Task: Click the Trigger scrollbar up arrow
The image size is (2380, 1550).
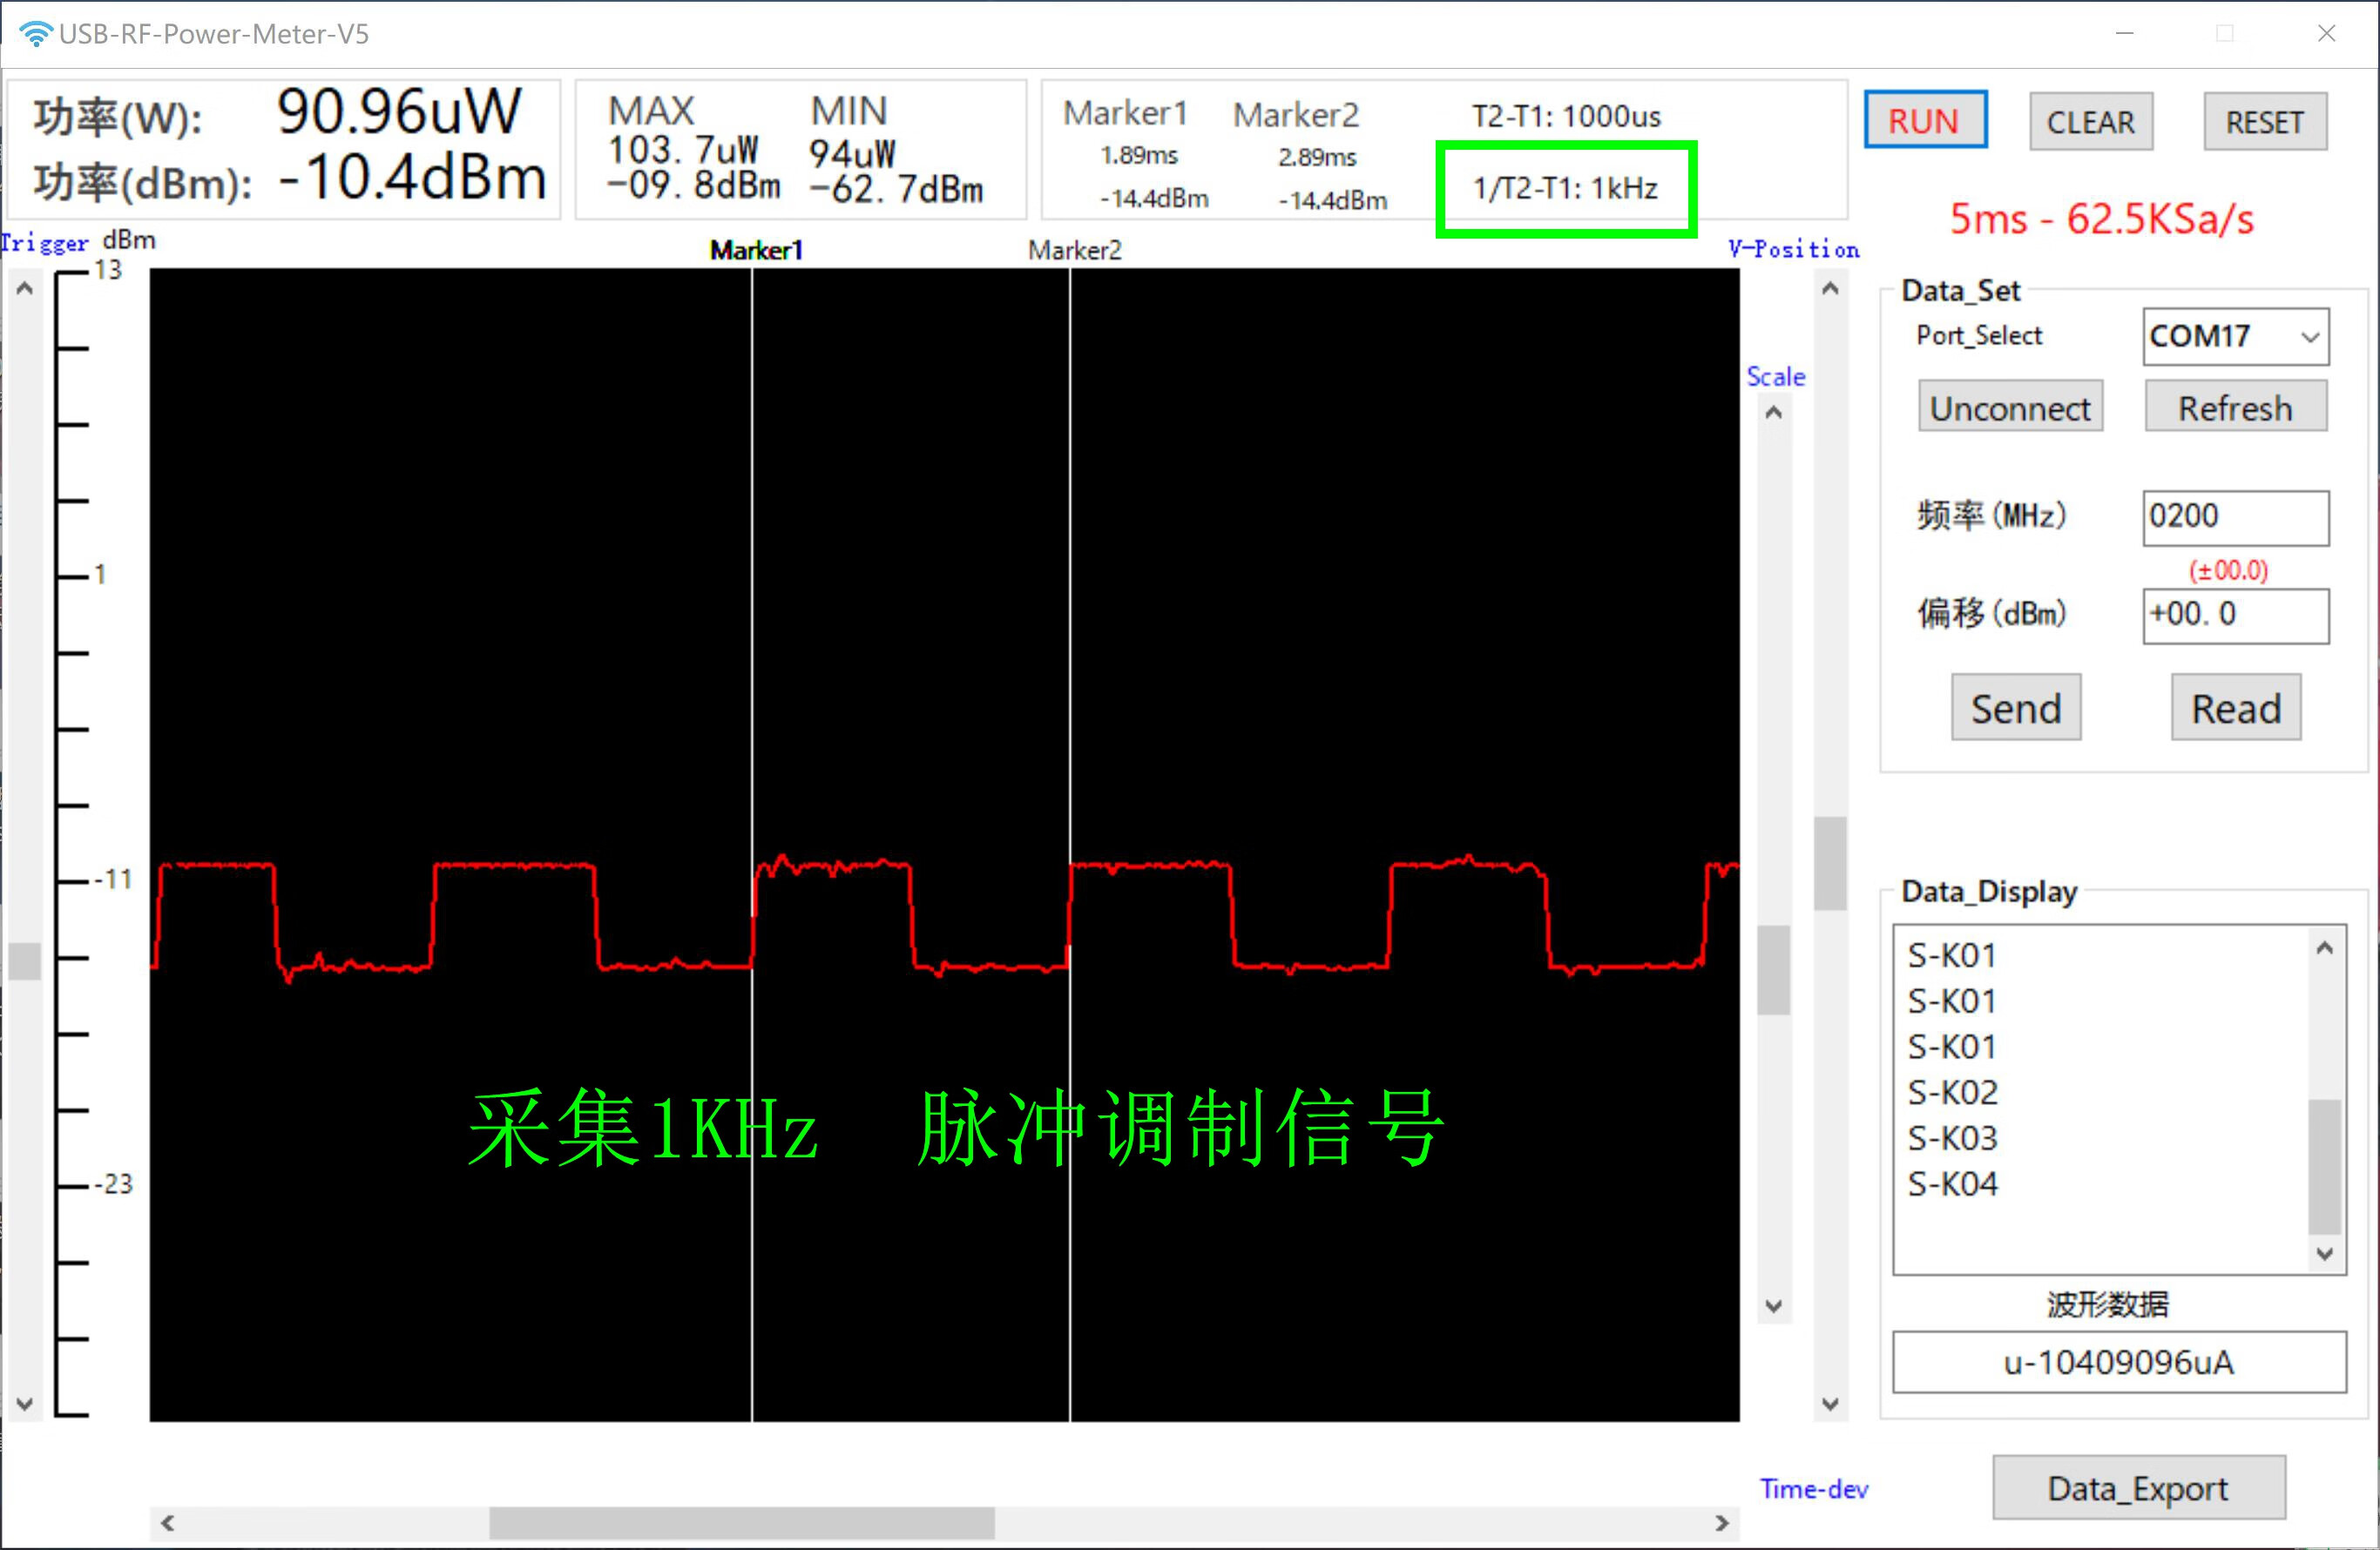Action: pos(26,289)
